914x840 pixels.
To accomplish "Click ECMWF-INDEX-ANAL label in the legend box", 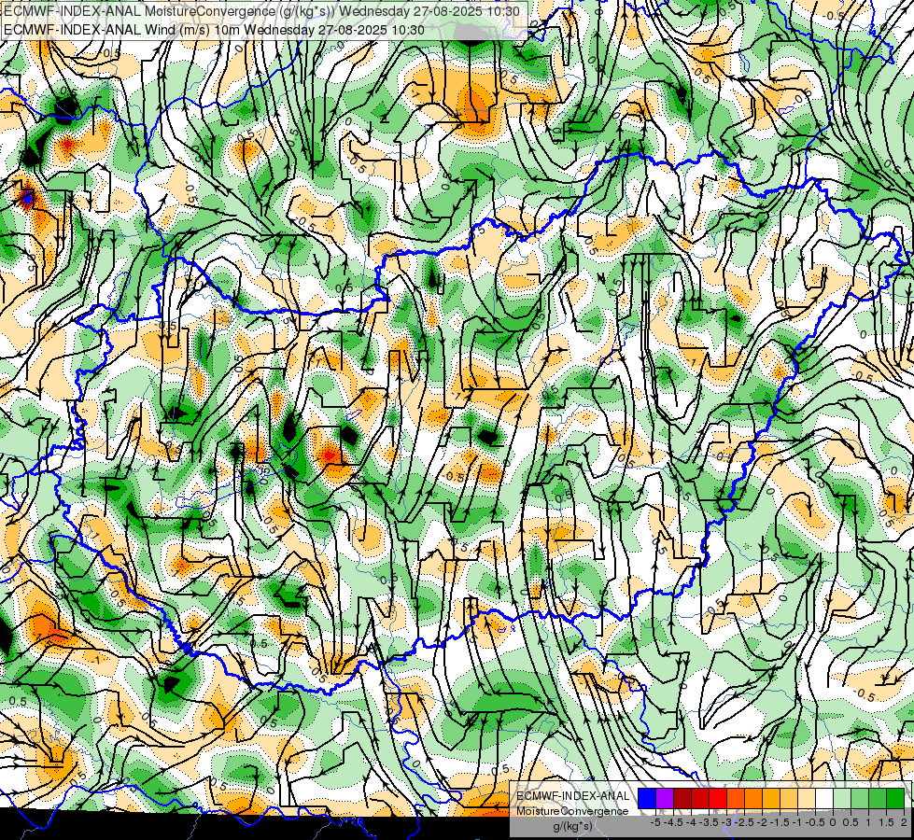I will pos(573,796).
